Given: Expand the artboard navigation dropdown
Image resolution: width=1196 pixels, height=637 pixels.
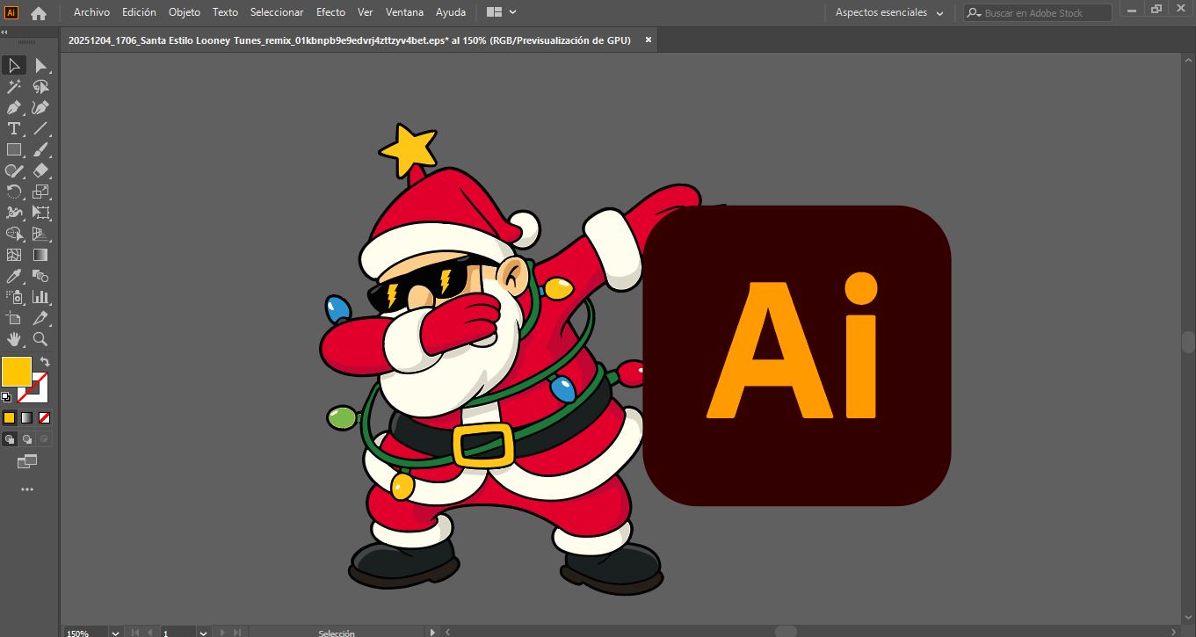Looking at the screenshot, I should point(203,633).
